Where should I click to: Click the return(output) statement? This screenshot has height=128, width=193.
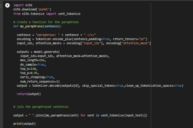29,94
